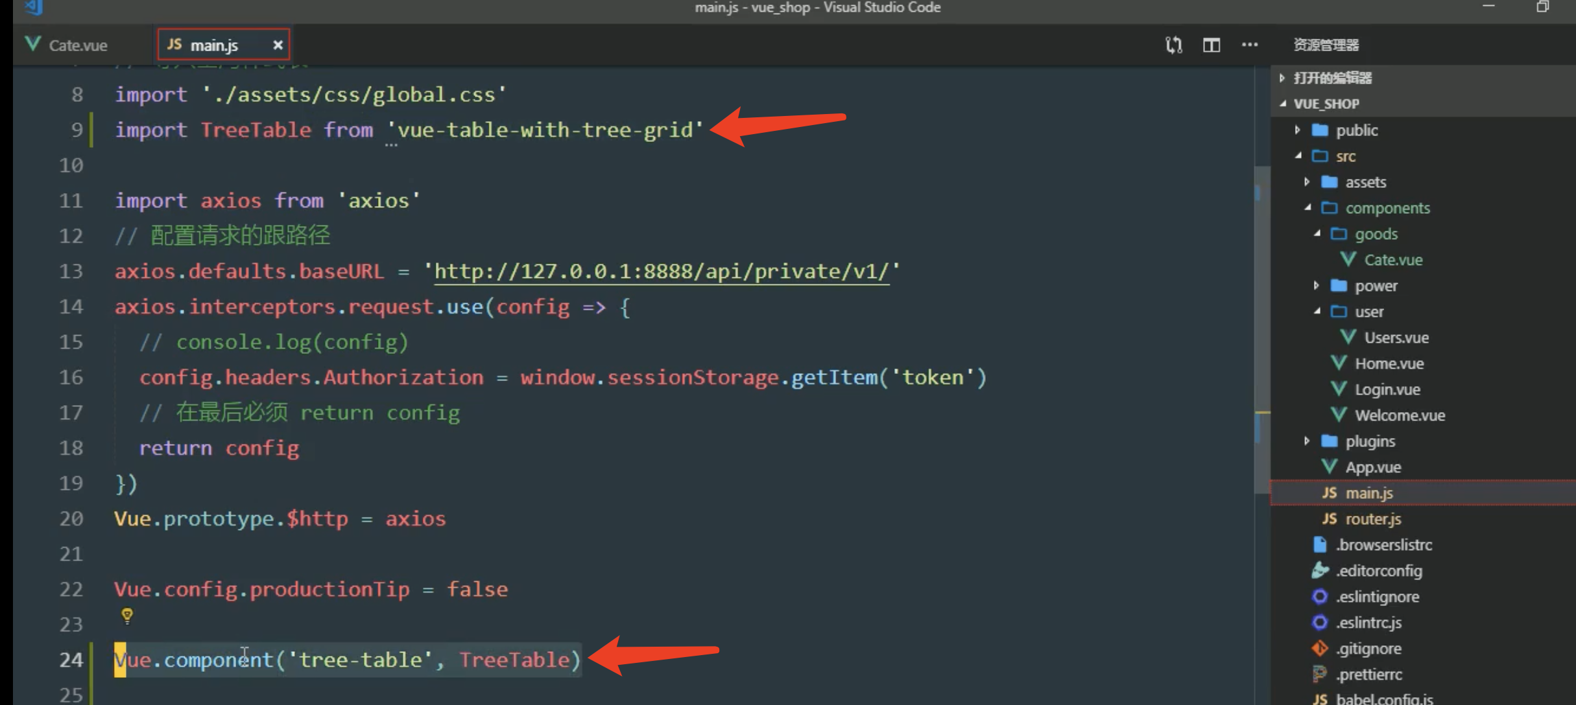Screen dimensions: 1576x705
Task: Click the icon beside .prettierrc
Action: (1320, 674)
